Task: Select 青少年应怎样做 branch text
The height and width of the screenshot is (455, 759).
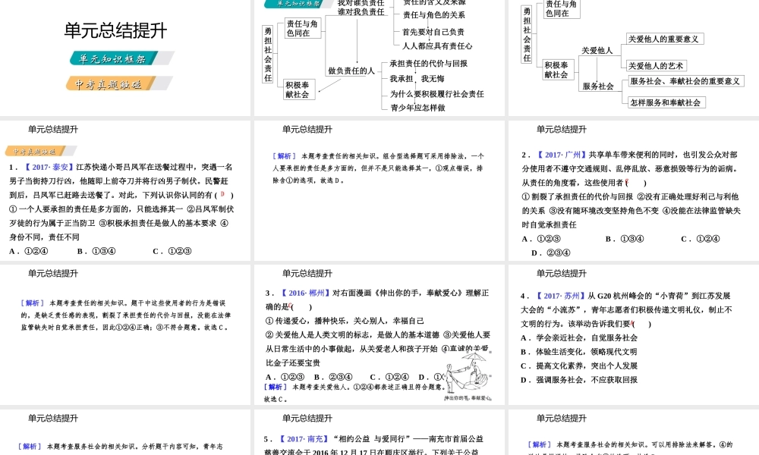Action: coord(417,108)
